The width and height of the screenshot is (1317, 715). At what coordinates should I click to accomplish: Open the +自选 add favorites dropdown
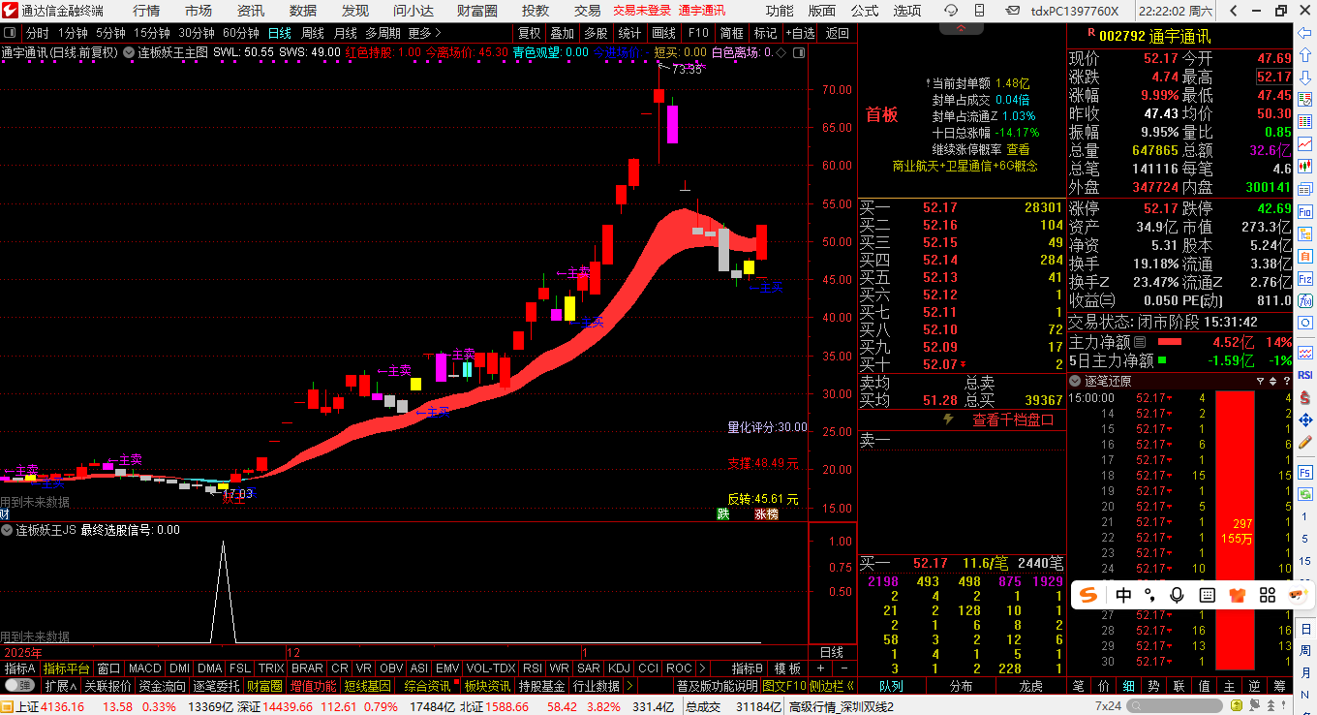pos(800,33)
